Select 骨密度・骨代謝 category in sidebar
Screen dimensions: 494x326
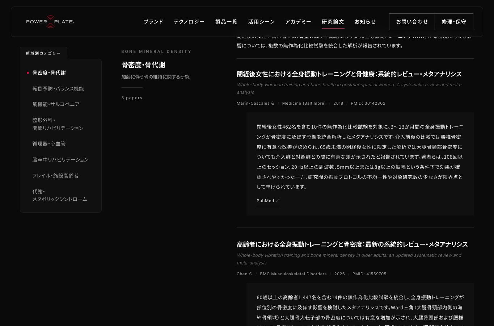(x=49, y=73)
